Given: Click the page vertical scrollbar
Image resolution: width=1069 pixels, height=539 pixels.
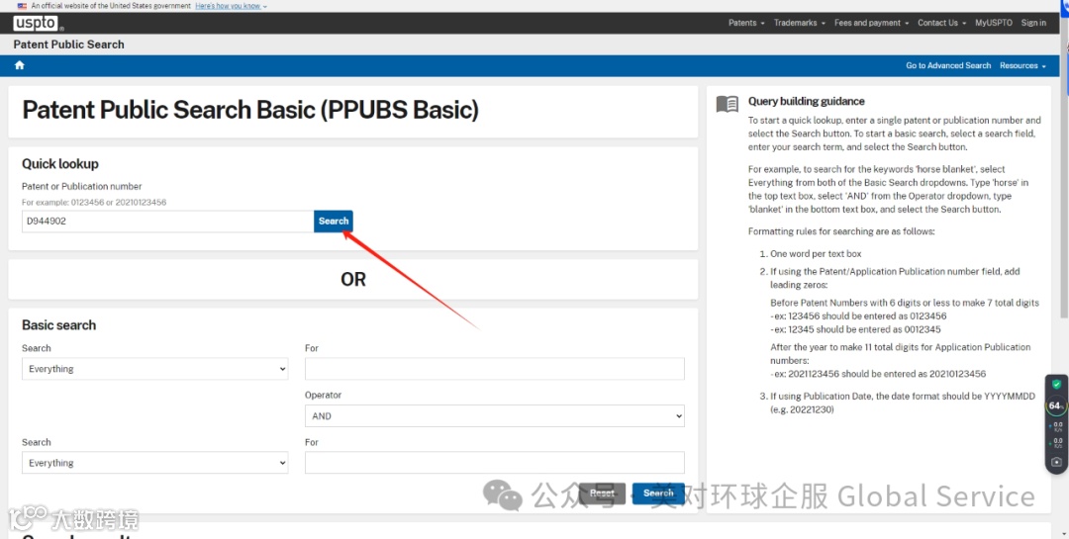Looking at the screenshot, I should 1065,170.
